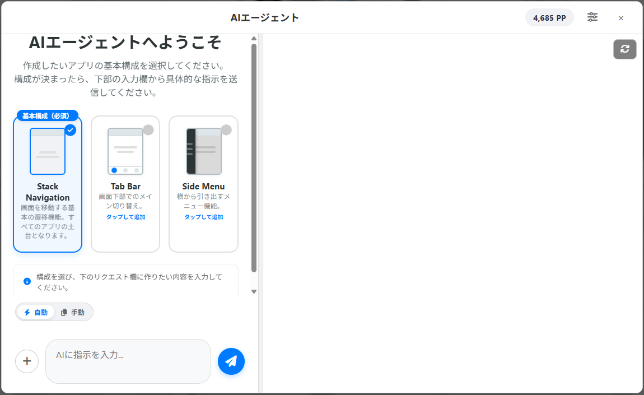Select 自動 mode in the toggle
This screenshot has width=644, height=395.
(36, 312)
